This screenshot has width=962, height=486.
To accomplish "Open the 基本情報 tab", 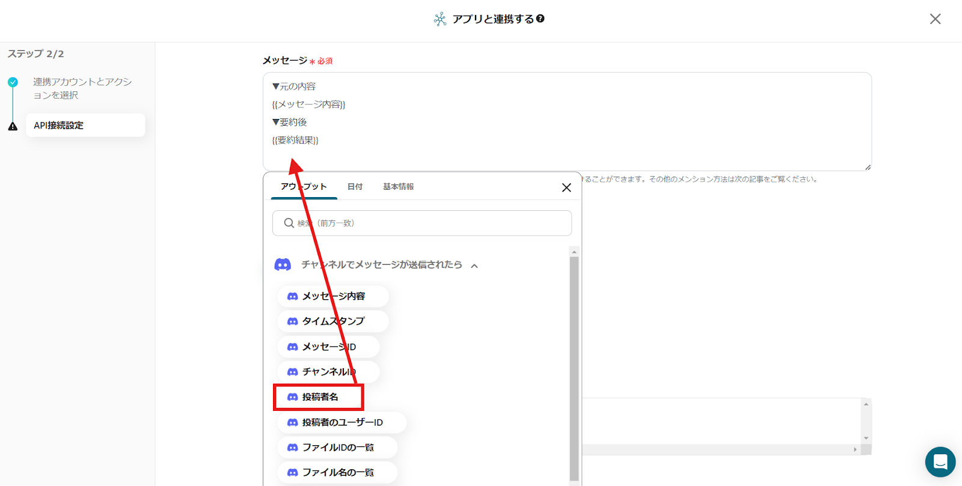I will point(398,187).
